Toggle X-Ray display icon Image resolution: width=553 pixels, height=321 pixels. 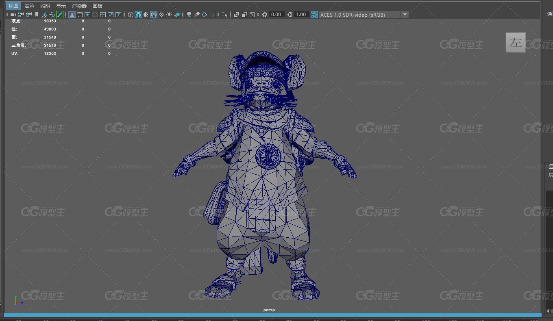click(x=237, y=15)
